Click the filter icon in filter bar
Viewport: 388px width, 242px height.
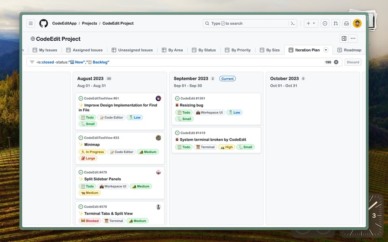(32, 62)
